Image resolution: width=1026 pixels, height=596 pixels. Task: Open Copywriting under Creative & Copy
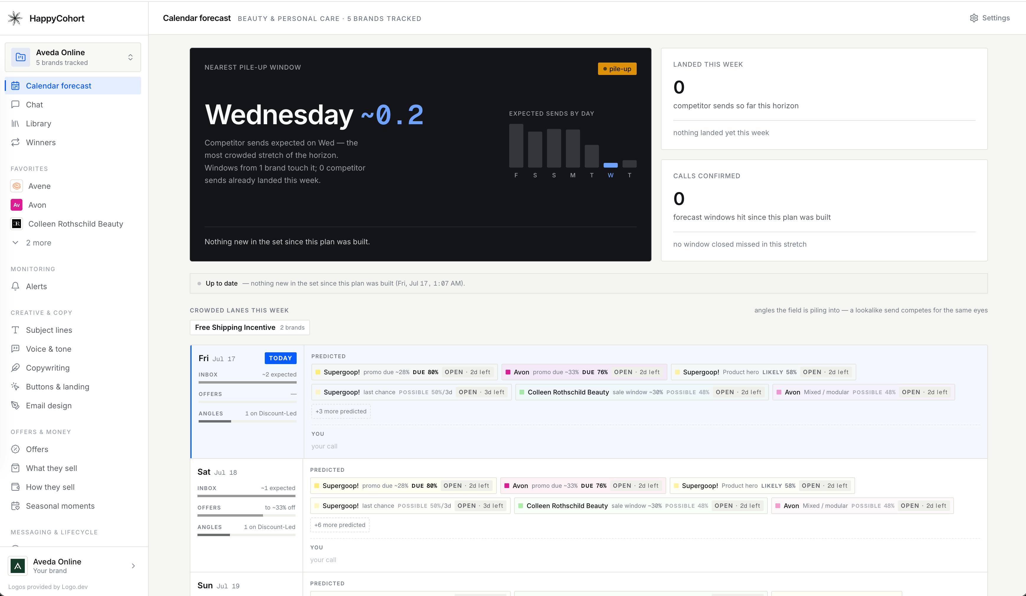(73, 368)
